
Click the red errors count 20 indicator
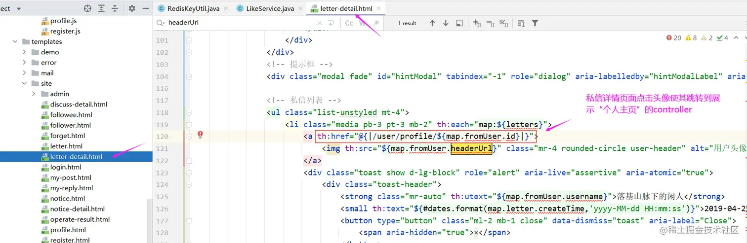coord(673,38)
